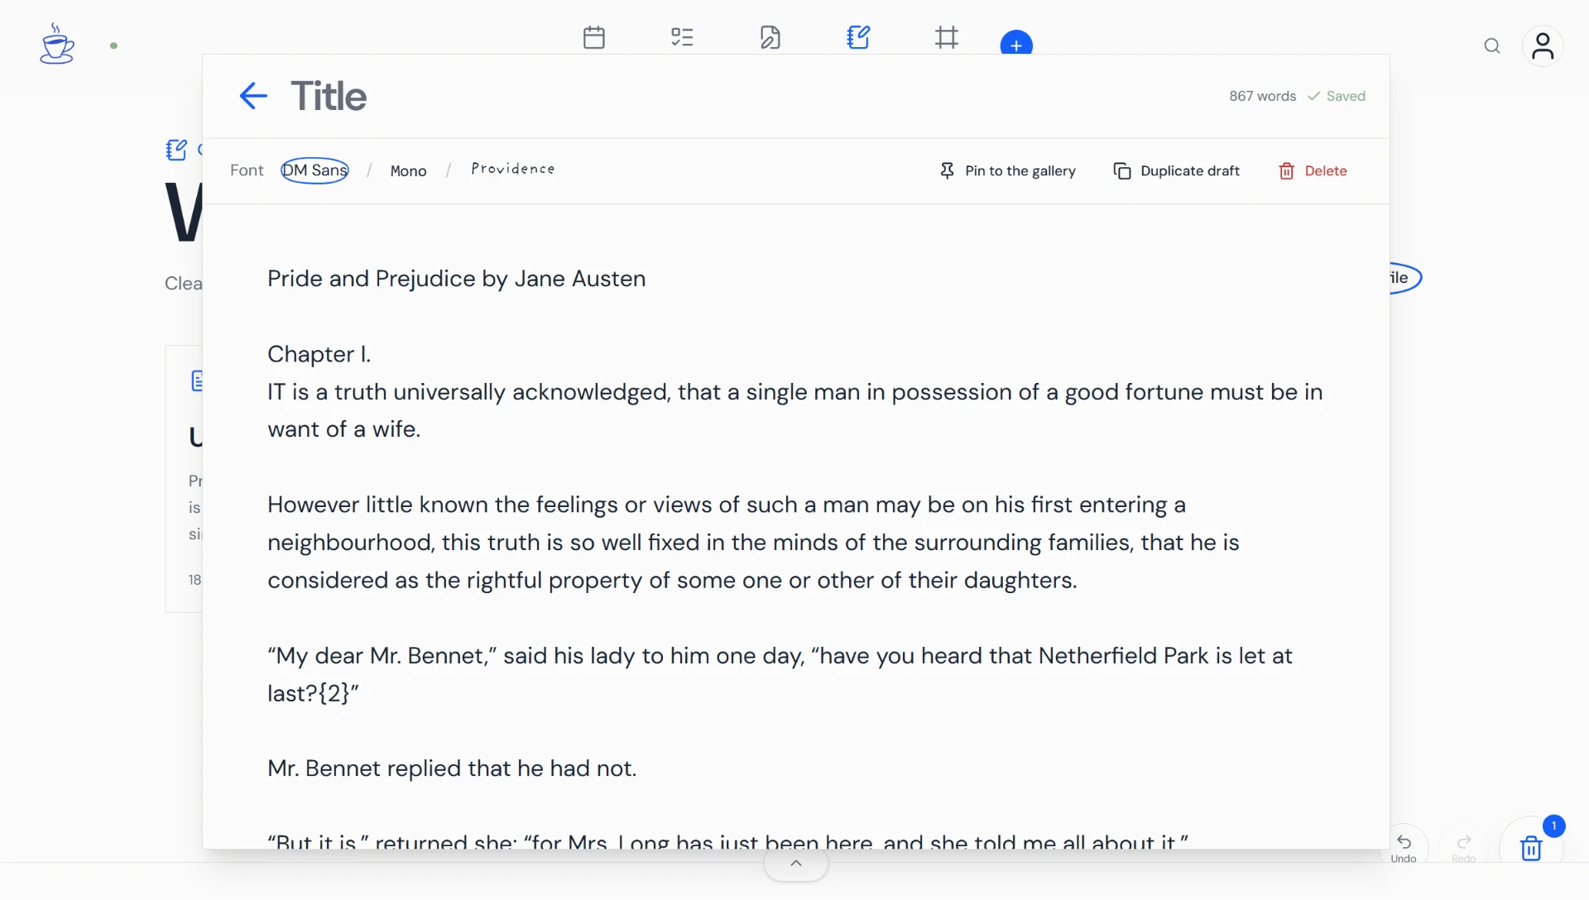Viewport: 1589px width, 900px height.
Task: Click the pin icon
Action: [x=948, y=170]
